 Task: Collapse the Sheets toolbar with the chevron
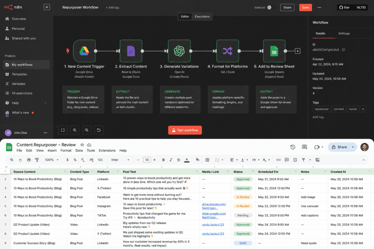[363, 160]
